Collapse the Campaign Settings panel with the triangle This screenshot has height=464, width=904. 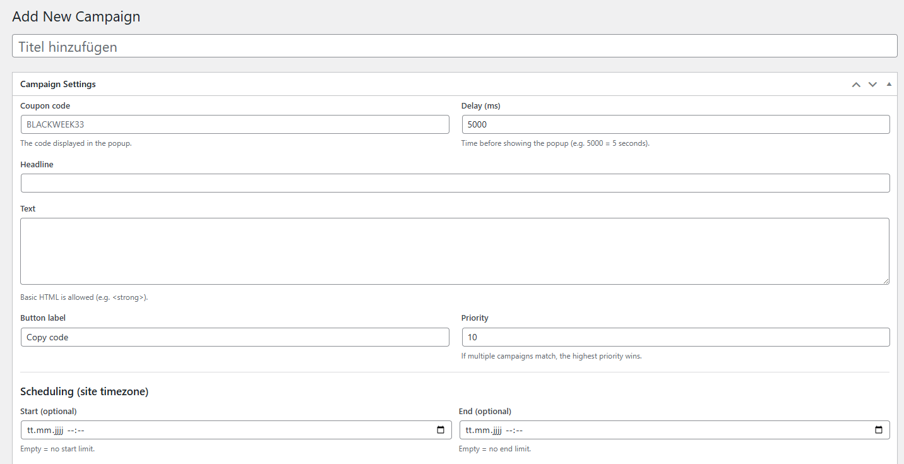889,84
